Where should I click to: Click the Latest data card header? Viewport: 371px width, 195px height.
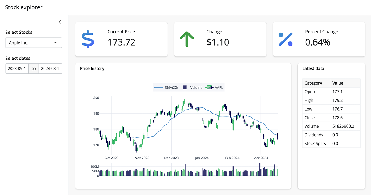[x=313, y=69]
